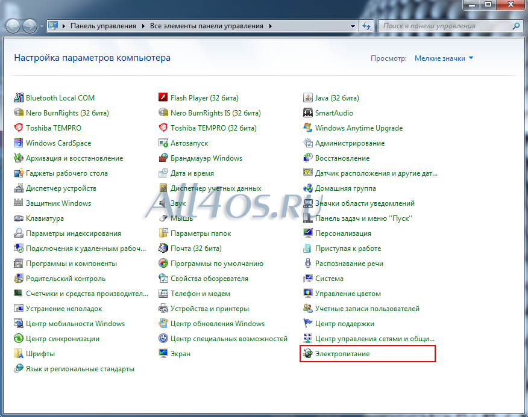Click the Звук speaker icon
Viewport: 528px width, 417px height.
pos(163,203)
